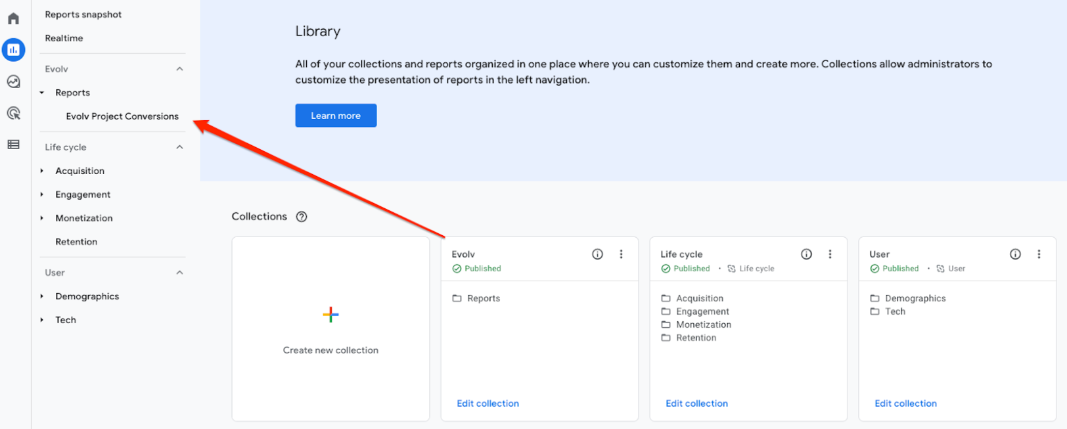Click the linked-template icon beside Life cycle label

pos(731,269)
